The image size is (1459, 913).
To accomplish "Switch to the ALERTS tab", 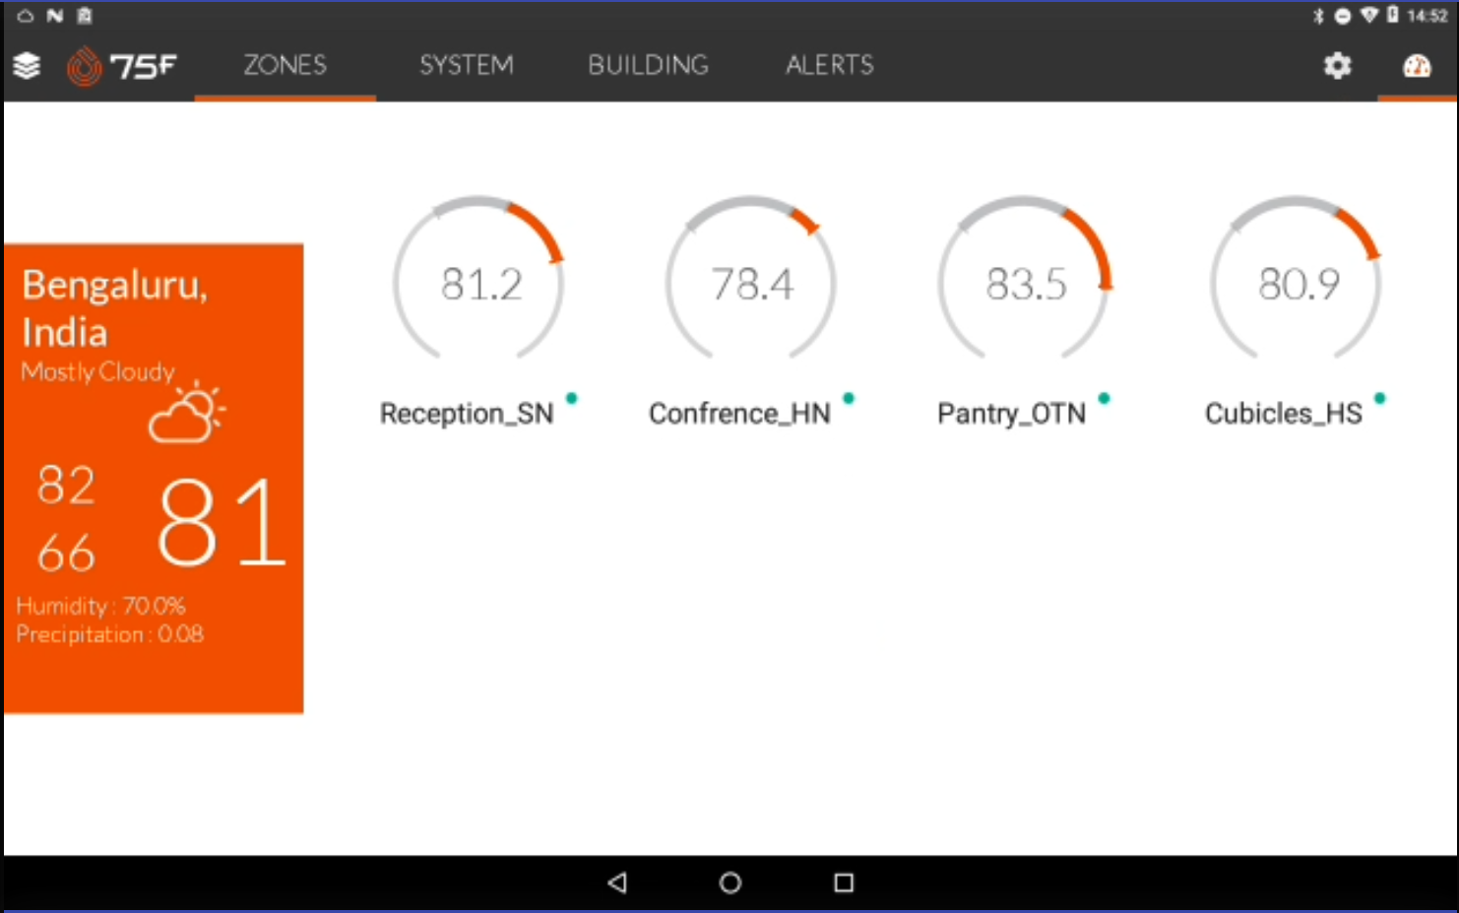I will tap(830, 65).
